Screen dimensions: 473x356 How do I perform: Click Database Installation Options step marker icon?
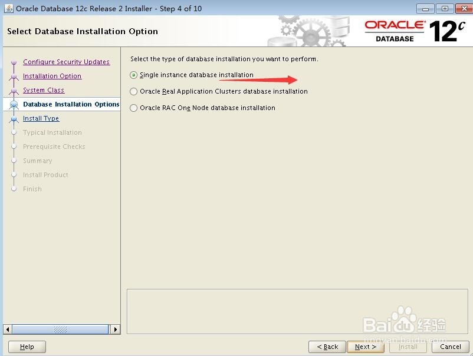14,104
